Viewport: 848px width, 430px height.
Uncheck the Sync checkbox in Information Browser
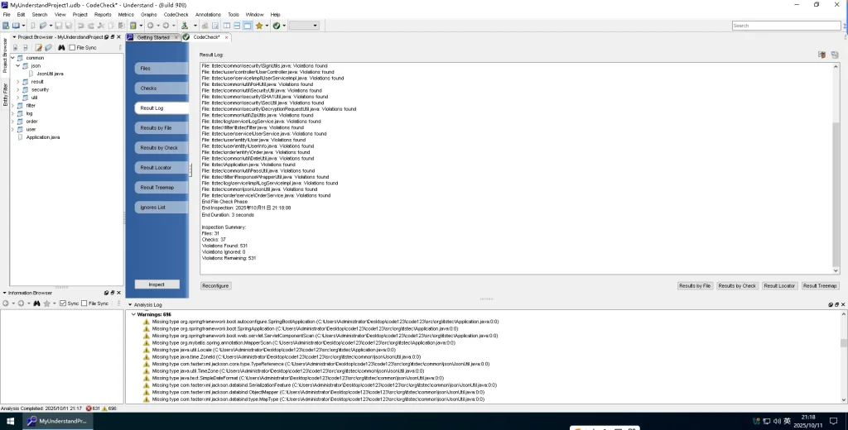(x=63, y=303)
